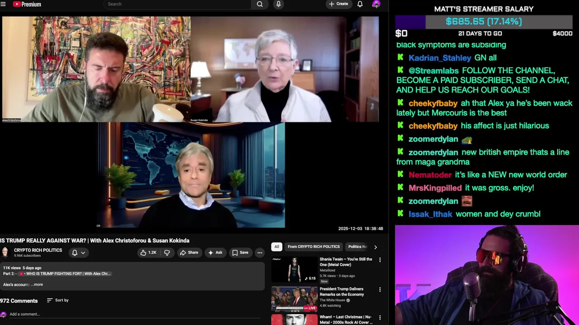Image resolution: width=579 pixels, height=325 pixels.
Task: Open options for Shania Twain video
Action: click(380, 260)
